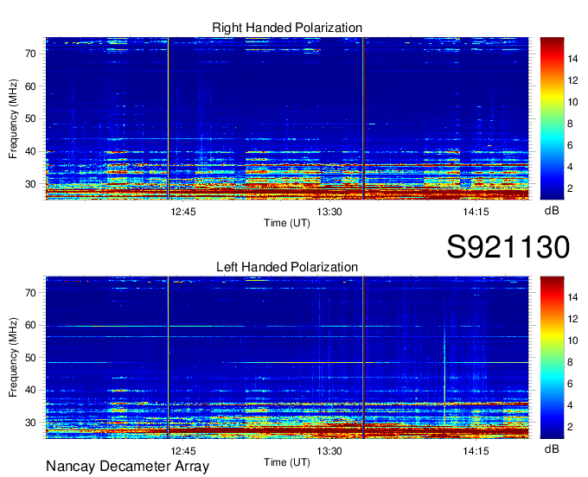
Task: Select the 2 dB mark on Right Handed color scale
Action: tap(570, 188)
